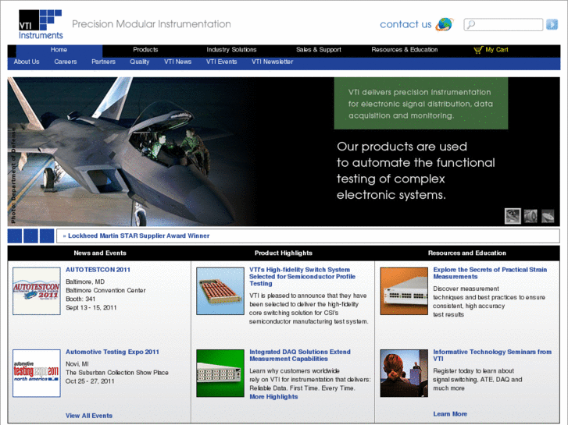Open the DAQ instrument image on green background
The width and height of the screenshot is (568, 425).
(220, 374)
